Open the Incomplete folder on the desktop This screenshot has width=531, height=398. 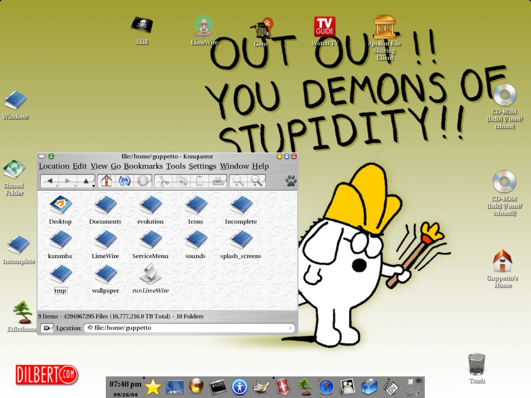point(19,250)
